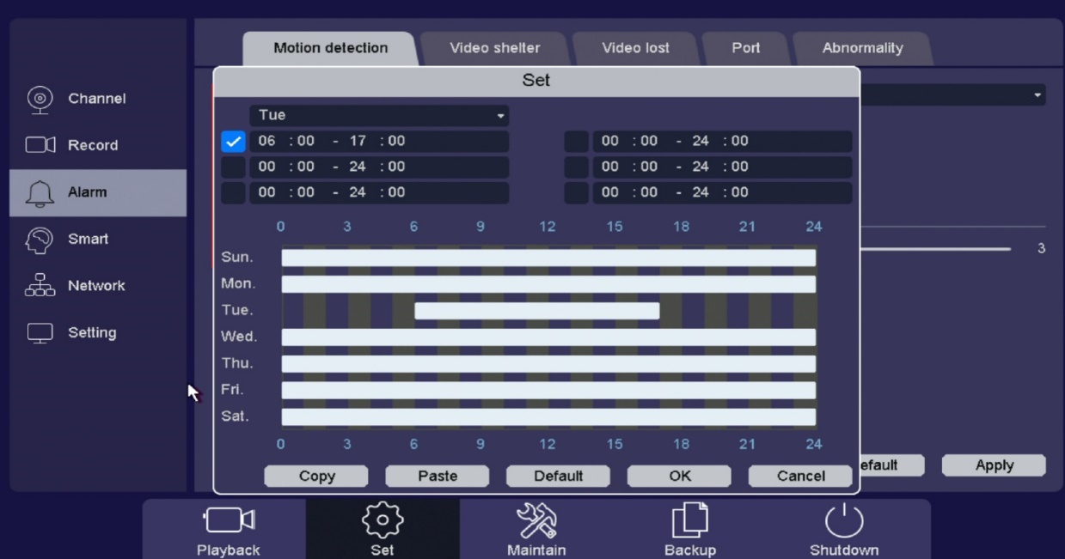The height and width of the screenshot is (559, 1065).
Task: Open the Setting monitor icon
Action: point(40,333)
